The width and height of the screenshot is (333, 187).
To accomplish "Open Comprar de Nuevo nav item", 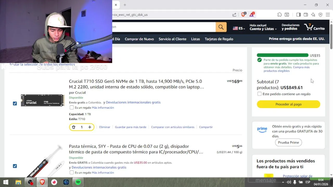I will pos(139,39).
